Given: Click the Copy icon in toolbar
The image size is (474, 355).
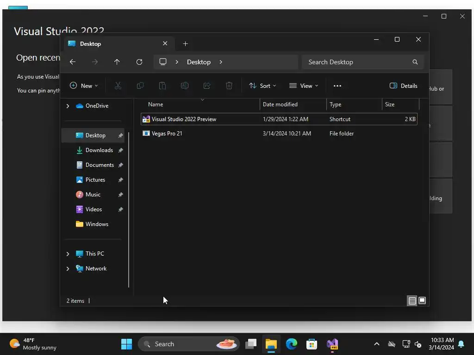Looking at the screenshot, I should (x=140, y=86).
